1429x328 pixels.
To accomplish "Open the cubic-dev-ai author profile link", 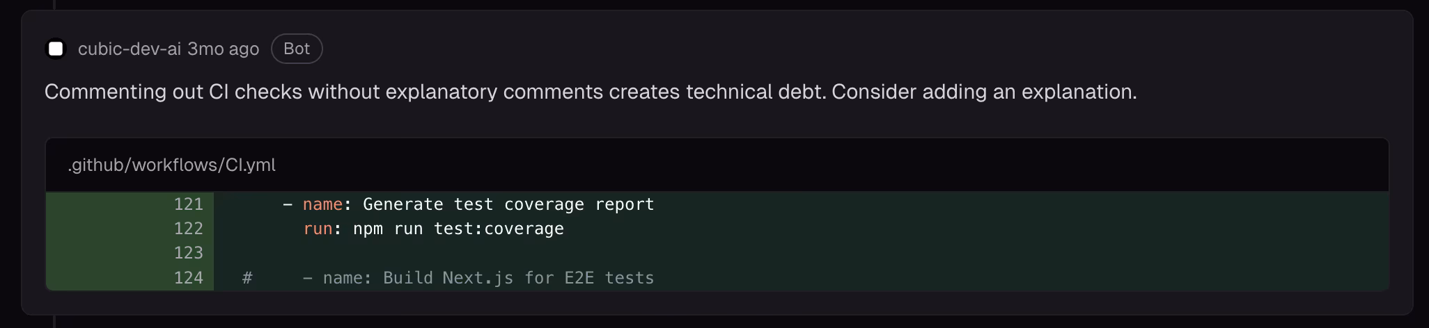I will pyautogui.click(x=130, y=49).
